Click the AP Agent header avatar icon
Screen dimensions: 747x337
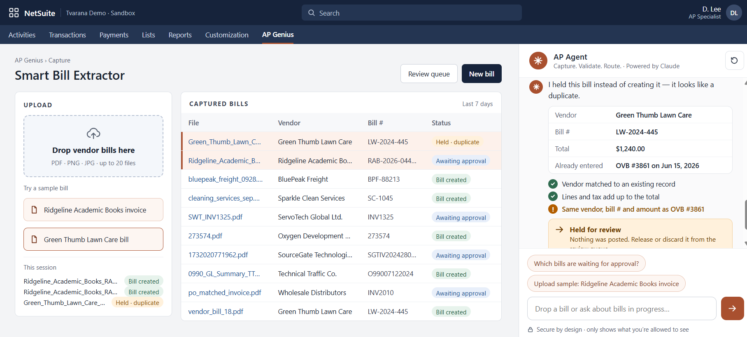(538, 61)
